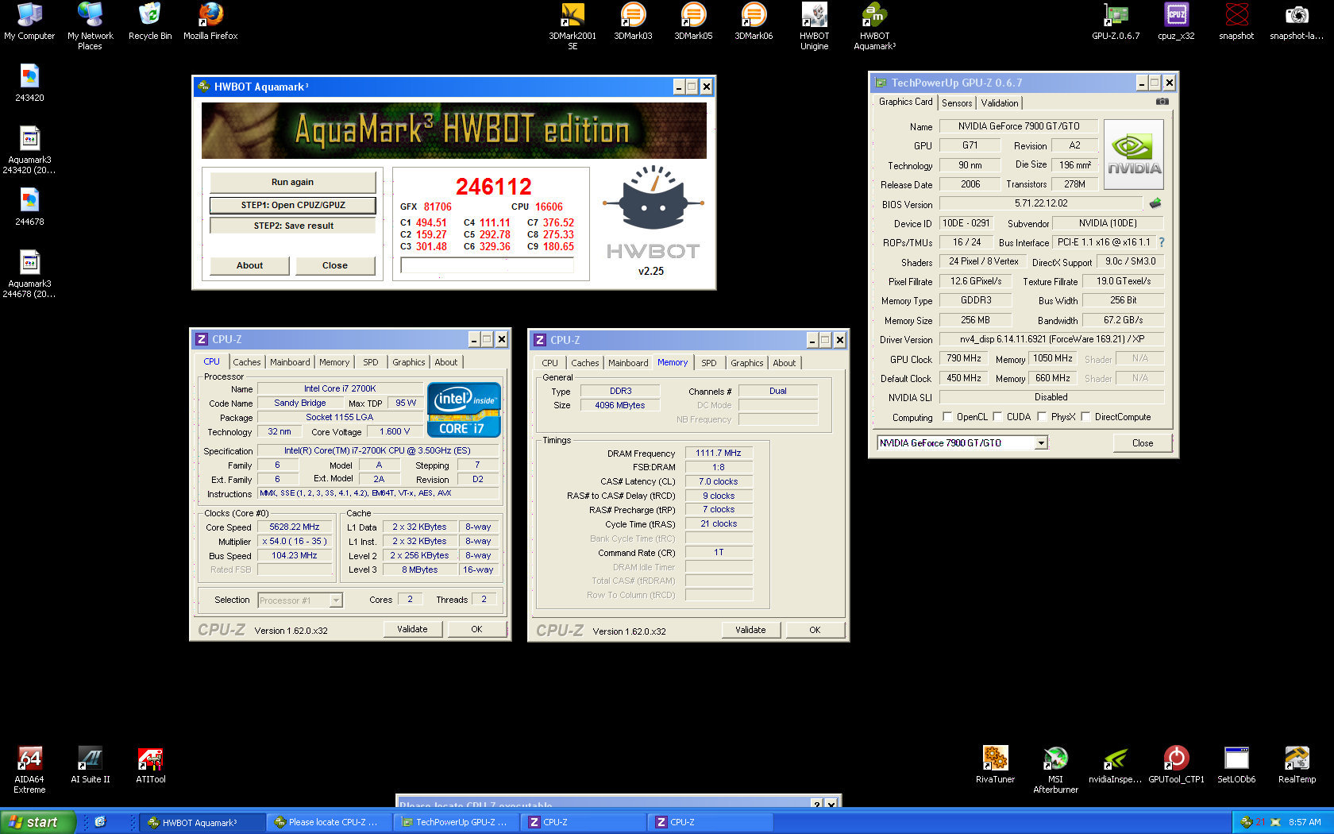Click the NVIDIA logo in GPU-Z
This screenshot has width=1334, height=834.
[x=1134, y=154]
